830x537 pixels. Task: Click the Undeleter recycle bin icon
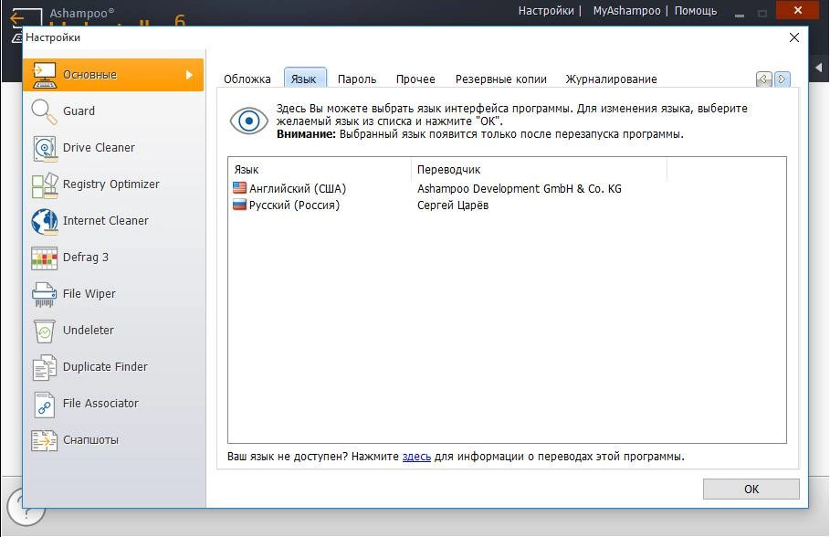(45, 331)
